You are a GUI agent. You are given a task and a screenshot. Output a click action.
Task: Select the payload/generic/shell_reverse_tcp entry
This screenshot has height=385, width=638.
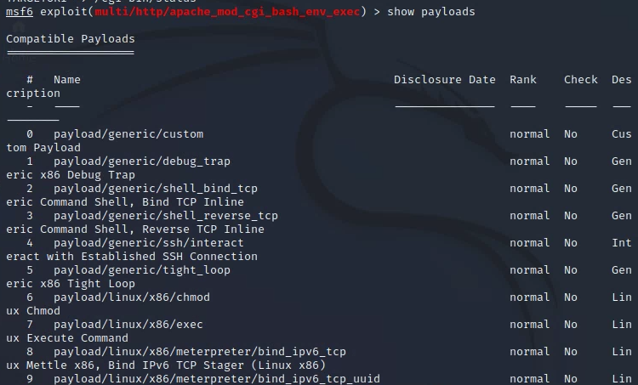[x=165, y=216]
